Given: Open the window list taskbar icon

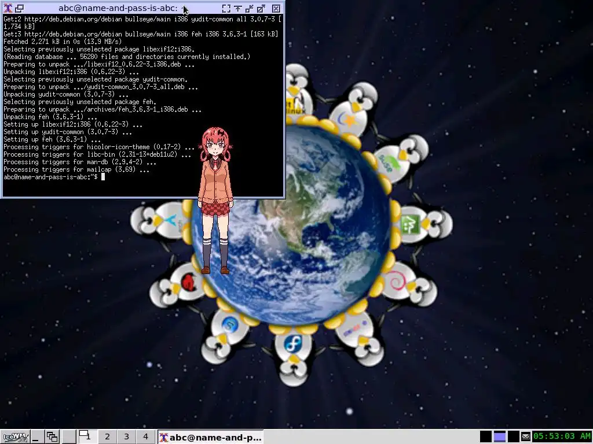Looking at the screenshot, I should coord(52,437).
